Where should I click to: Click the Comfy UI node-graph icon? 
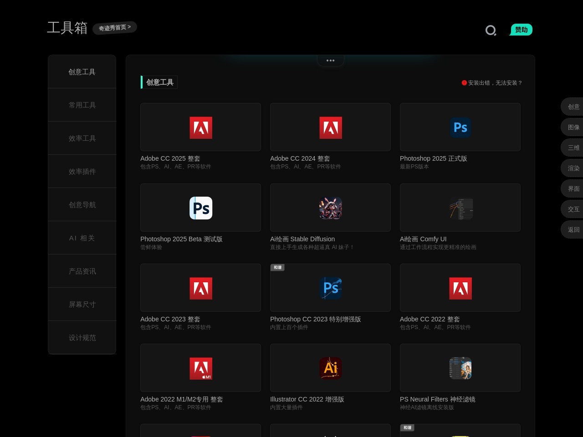460,208
